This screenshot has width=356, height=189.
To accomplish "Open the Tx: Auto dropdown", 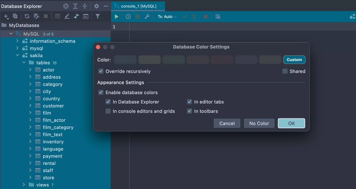I will pos(167,16).
